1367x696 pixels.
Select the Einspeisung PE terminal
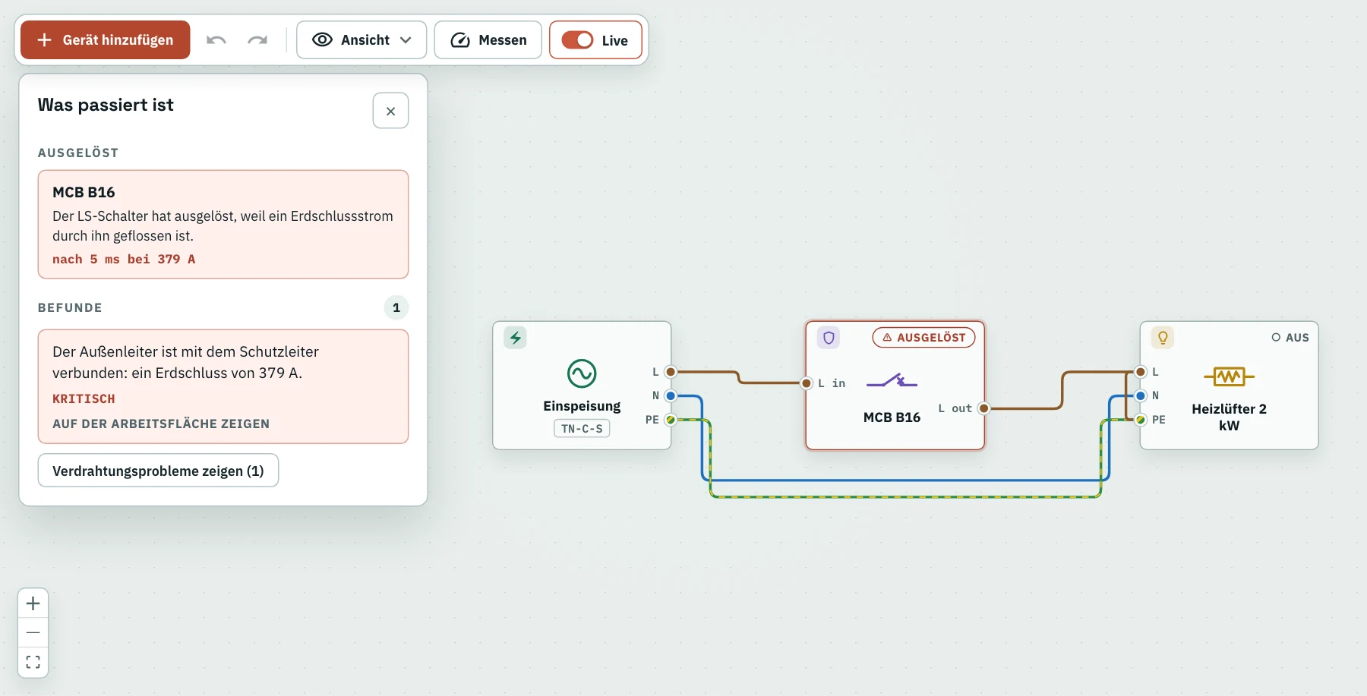tap(670, 420)
